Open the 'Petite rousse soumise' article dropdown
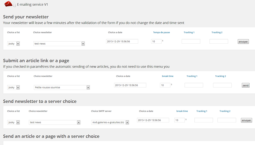 [x=62, y=87]
